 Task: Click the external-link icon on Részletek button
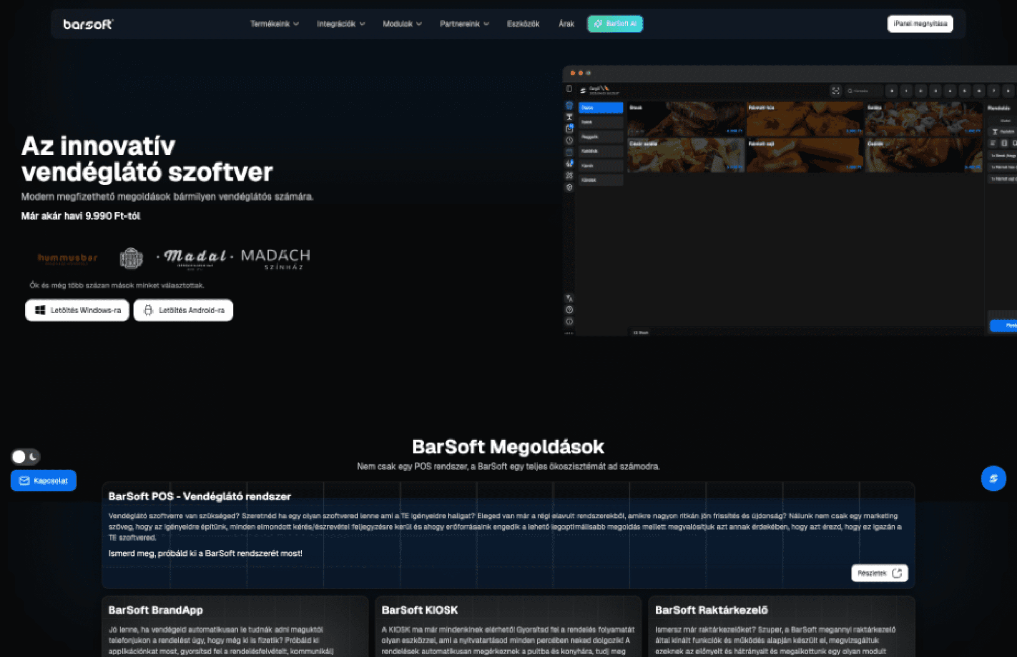[x=897, y=573]
